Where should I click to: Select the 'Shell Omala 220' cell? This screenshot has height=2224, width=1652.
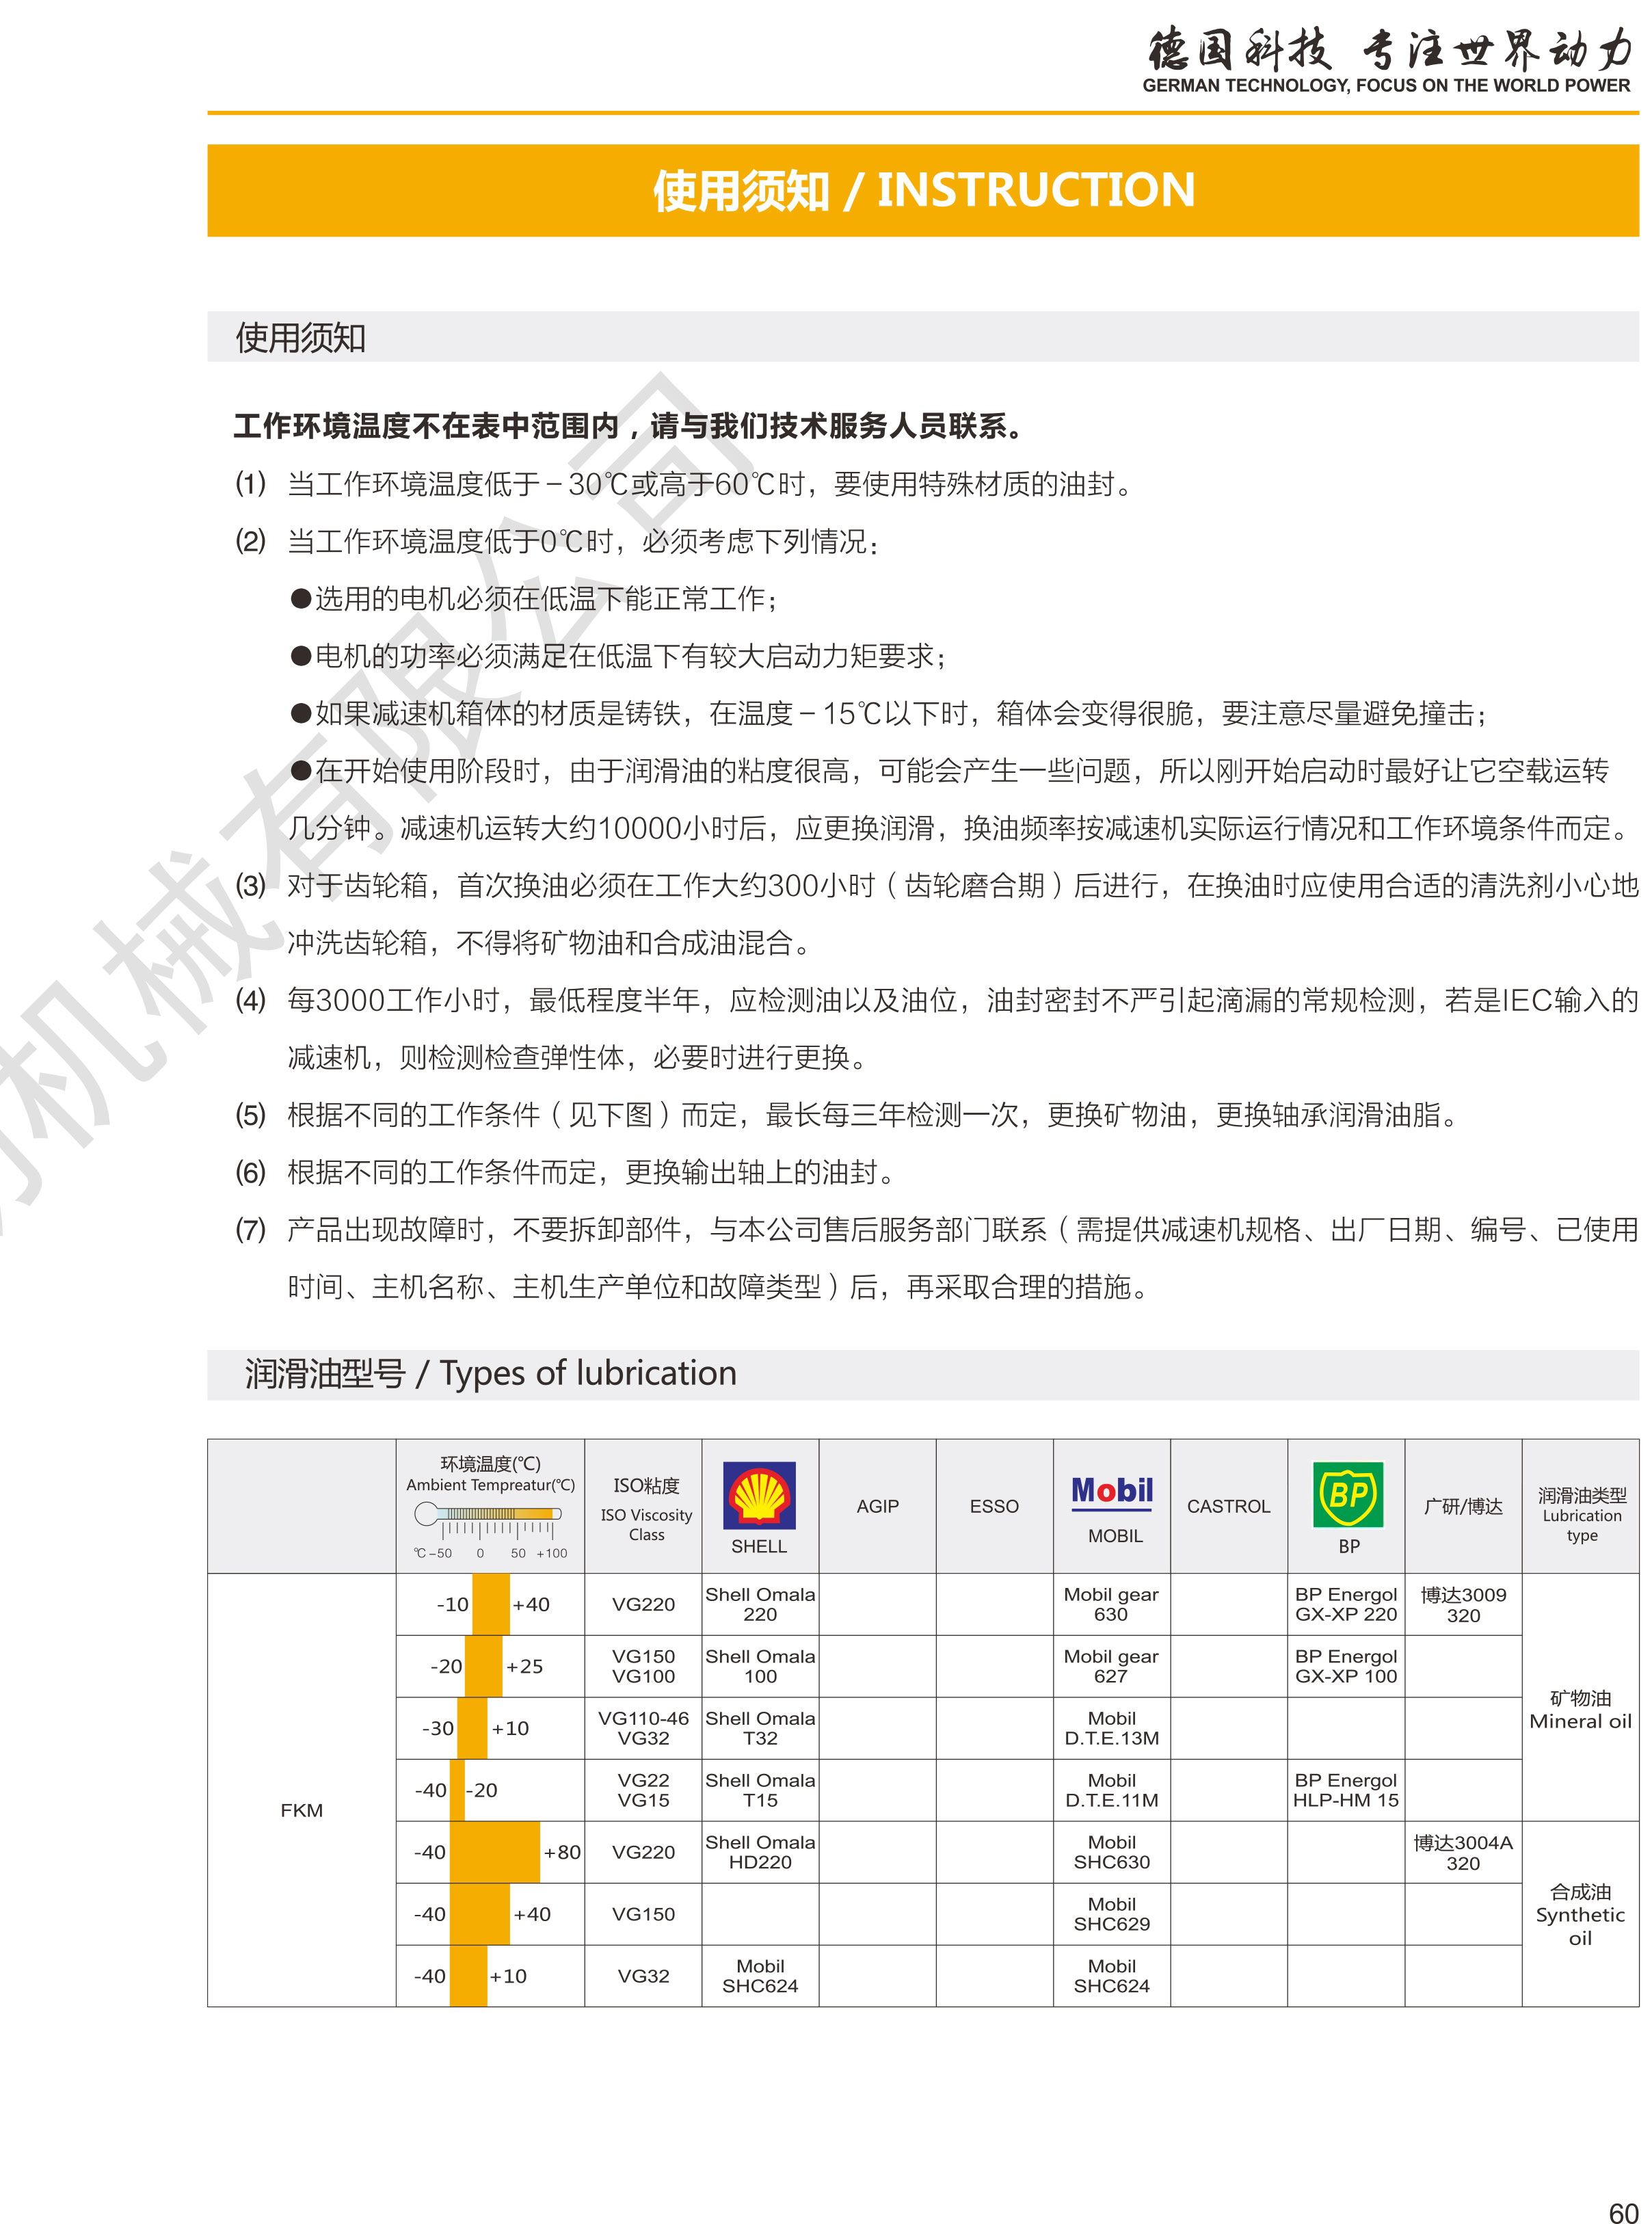[x=760, y=1604]
